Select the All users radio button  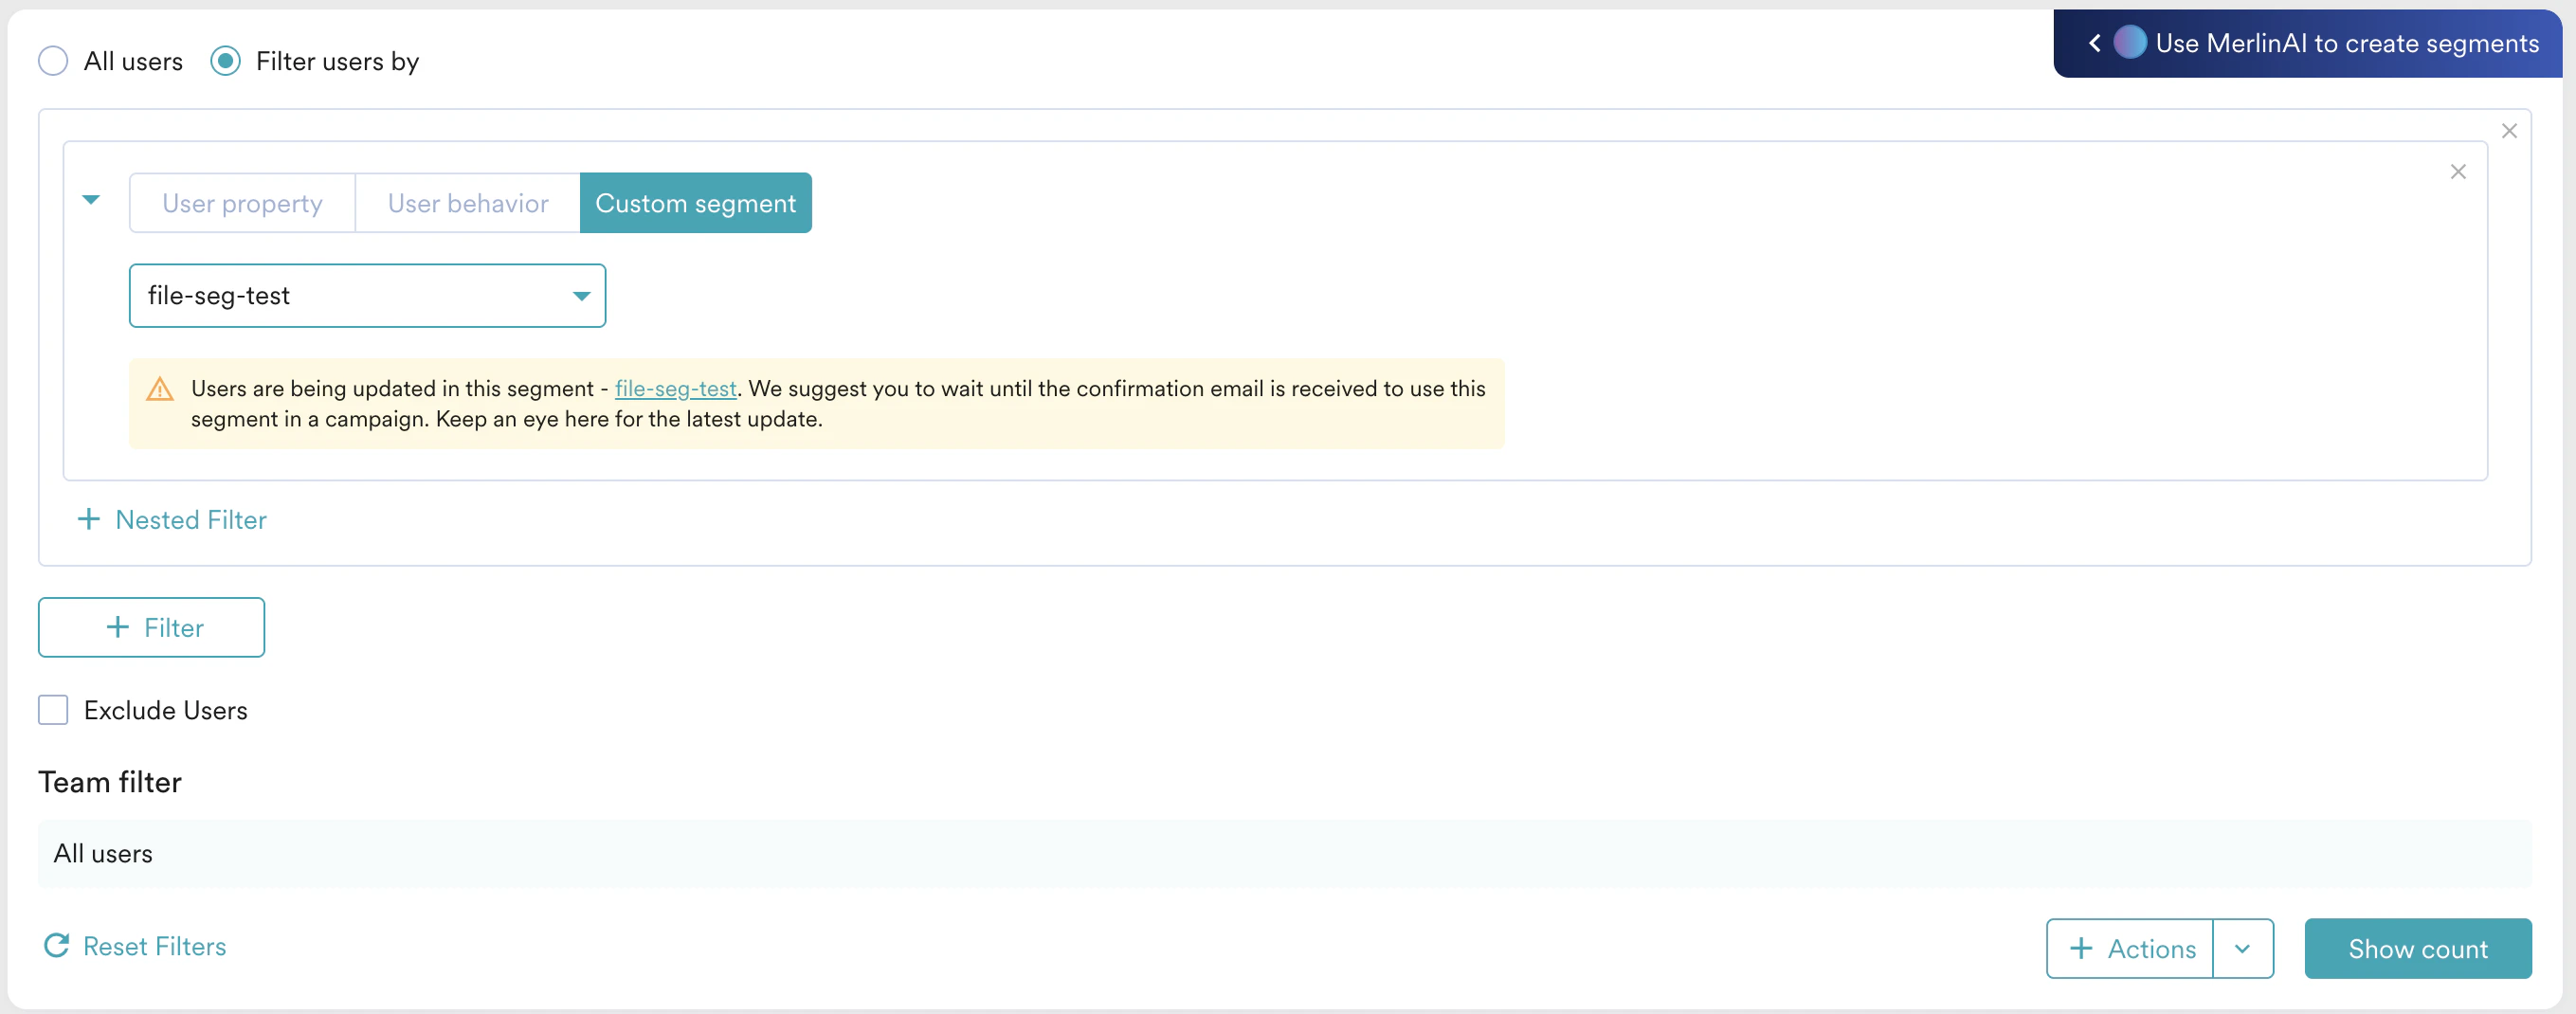pyautogui.click(x=53, y=61)
